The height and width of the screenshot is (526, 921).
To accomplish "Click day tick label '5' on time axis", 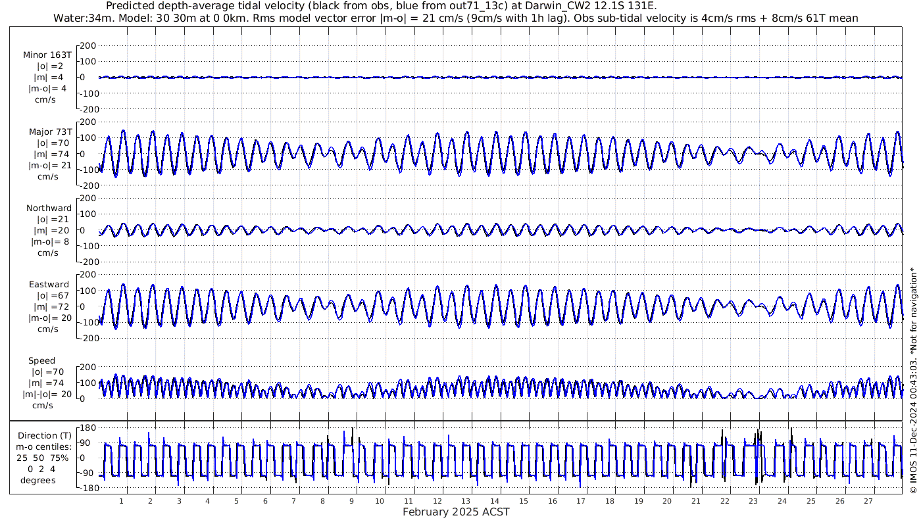I will tap(236, 500).
